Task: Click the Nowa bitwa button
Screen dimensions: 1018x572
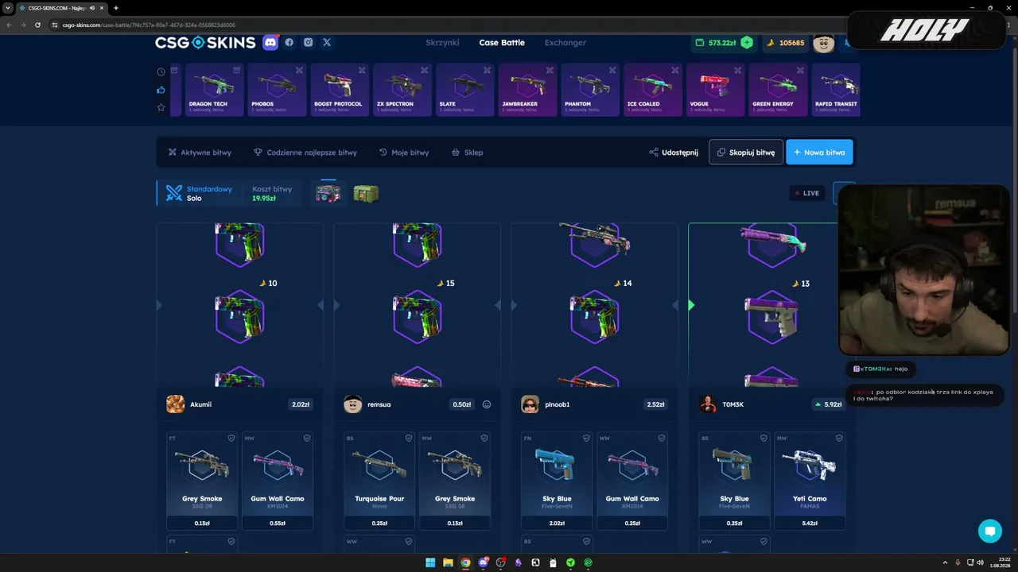Action: point(820,153)
